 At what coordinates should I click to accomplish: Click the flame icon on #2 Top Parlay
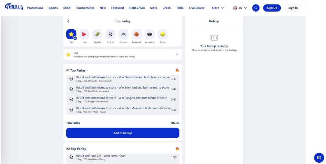177,149
